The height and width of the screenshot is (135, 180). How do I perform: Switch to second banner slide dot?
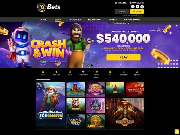(x=92, y=65)
